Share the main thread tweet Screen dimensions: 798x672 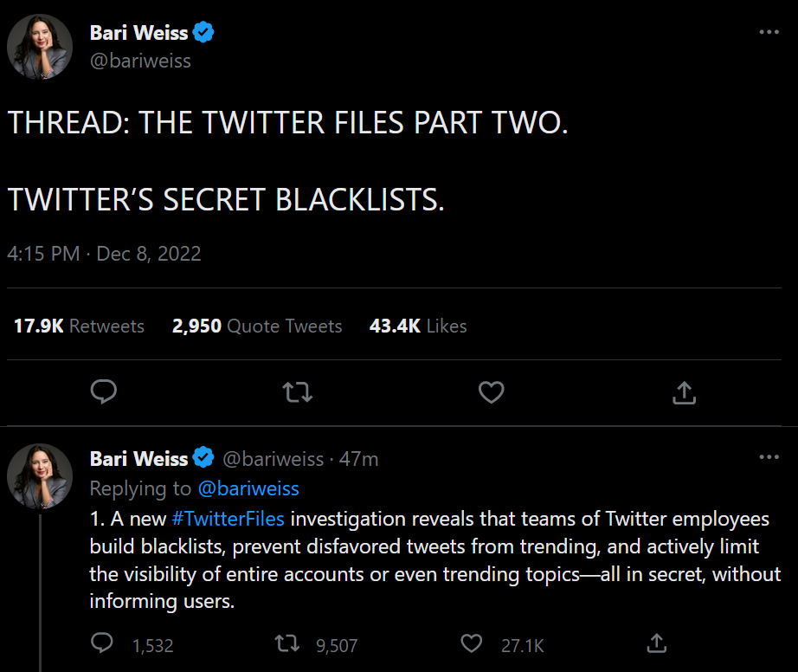(x=684, y=393)
